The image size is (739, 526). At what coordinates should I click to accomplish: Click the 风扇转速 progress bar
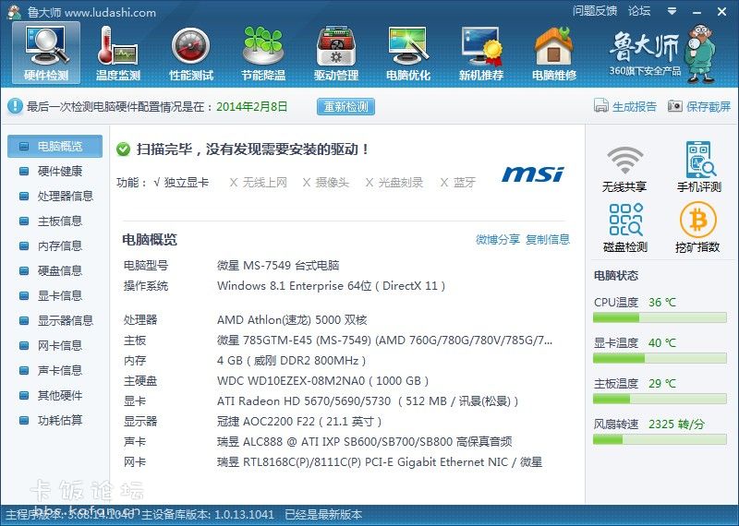point(660,440)
